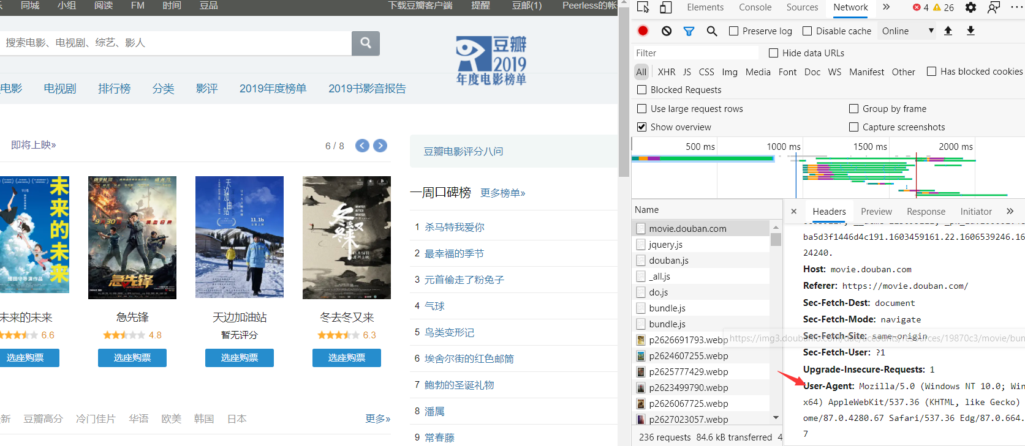Click the red error count badge
The height and width of the screenshot is (446, 1025).
pos(920,7)
